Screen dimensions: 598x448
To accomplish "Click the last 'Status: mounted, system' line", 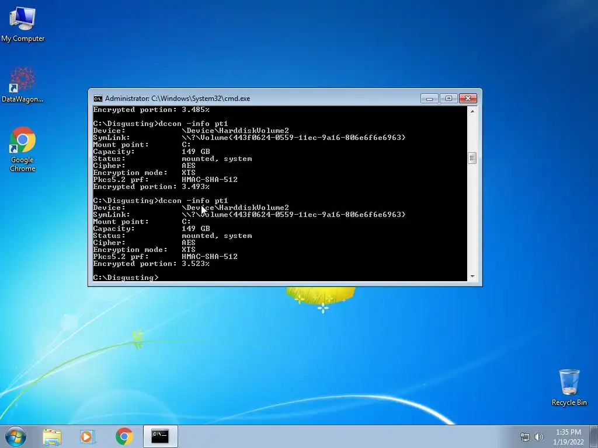I will pos(172,236).
